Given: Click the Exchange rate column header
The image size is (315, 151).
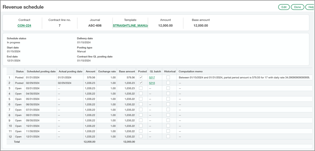Looking at the screenshot, I should (107, 72).
